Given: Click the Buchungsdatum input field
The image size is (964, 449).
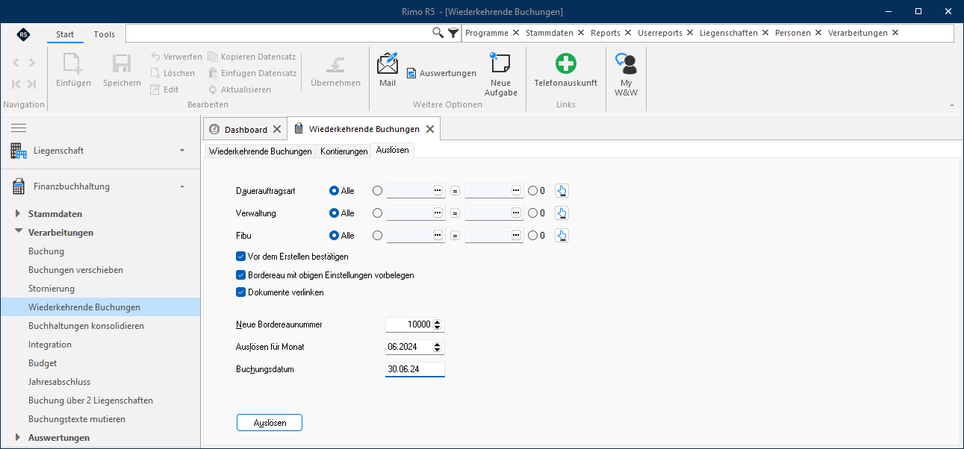Looking at the screenshot, I should point(415,370).
